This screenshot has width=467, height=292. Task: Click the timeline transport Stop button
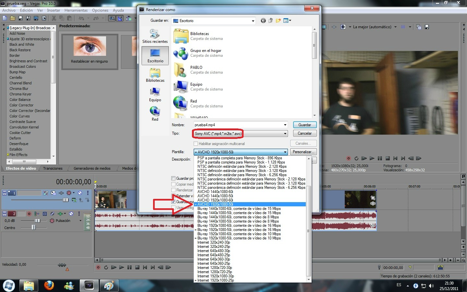pyautogui.click(x=137, y=267)
